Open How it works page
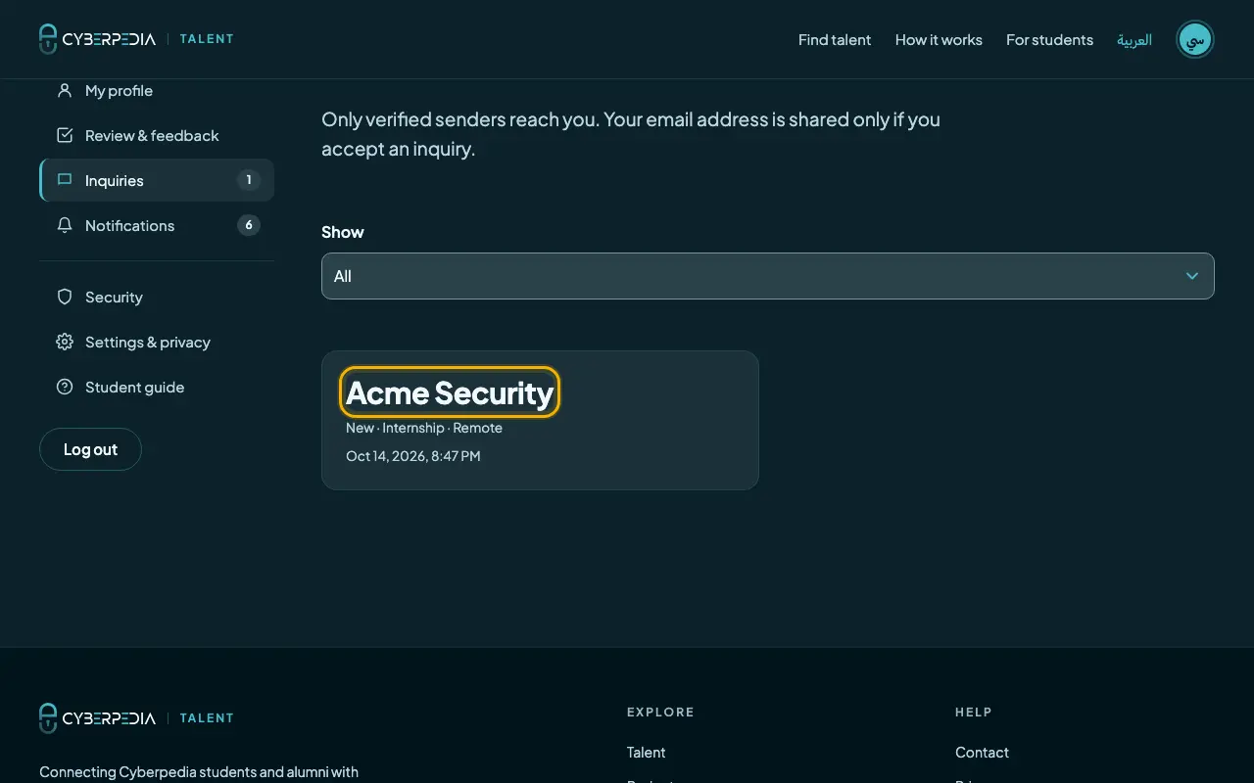Image resolution: width=1254 pixels, height=783 pixels. pyautogui.click(x=939, y=39)
